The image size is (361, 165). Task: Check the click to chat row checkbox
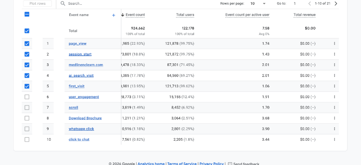click(27, 139)
